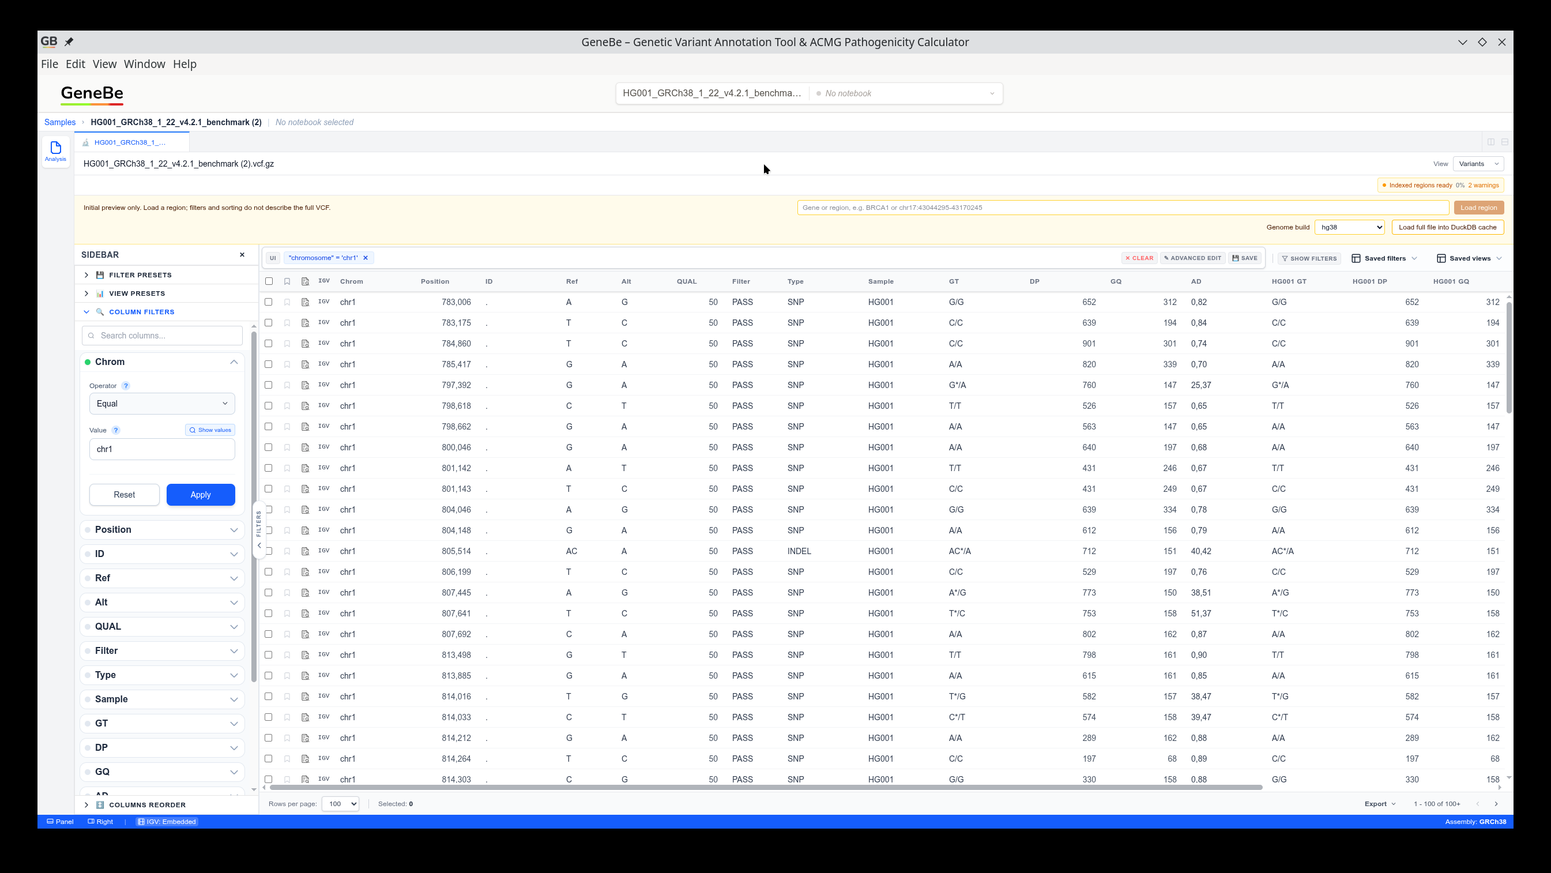
Task: Click the pin icon in the title bar
Action: pyautogui.click(x=69, y=42)
